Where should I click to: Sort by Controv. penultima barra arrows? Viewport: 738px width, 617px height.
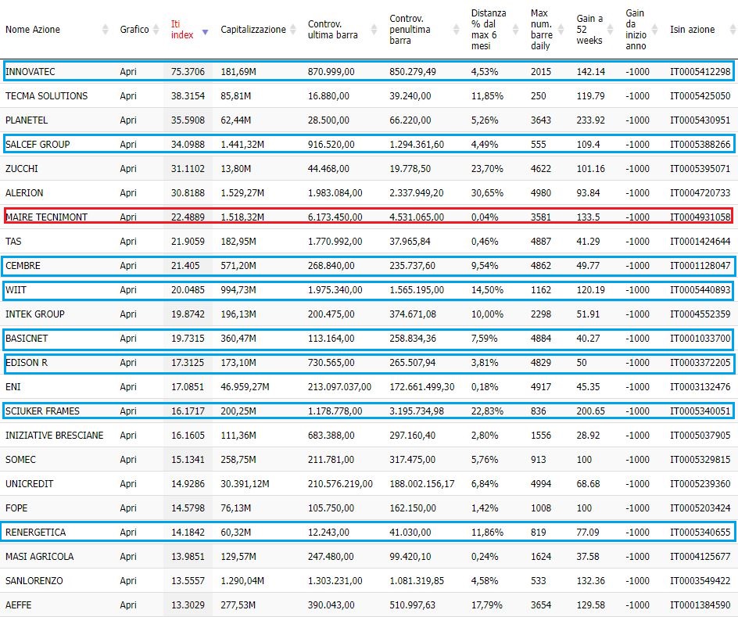point(456,30)
